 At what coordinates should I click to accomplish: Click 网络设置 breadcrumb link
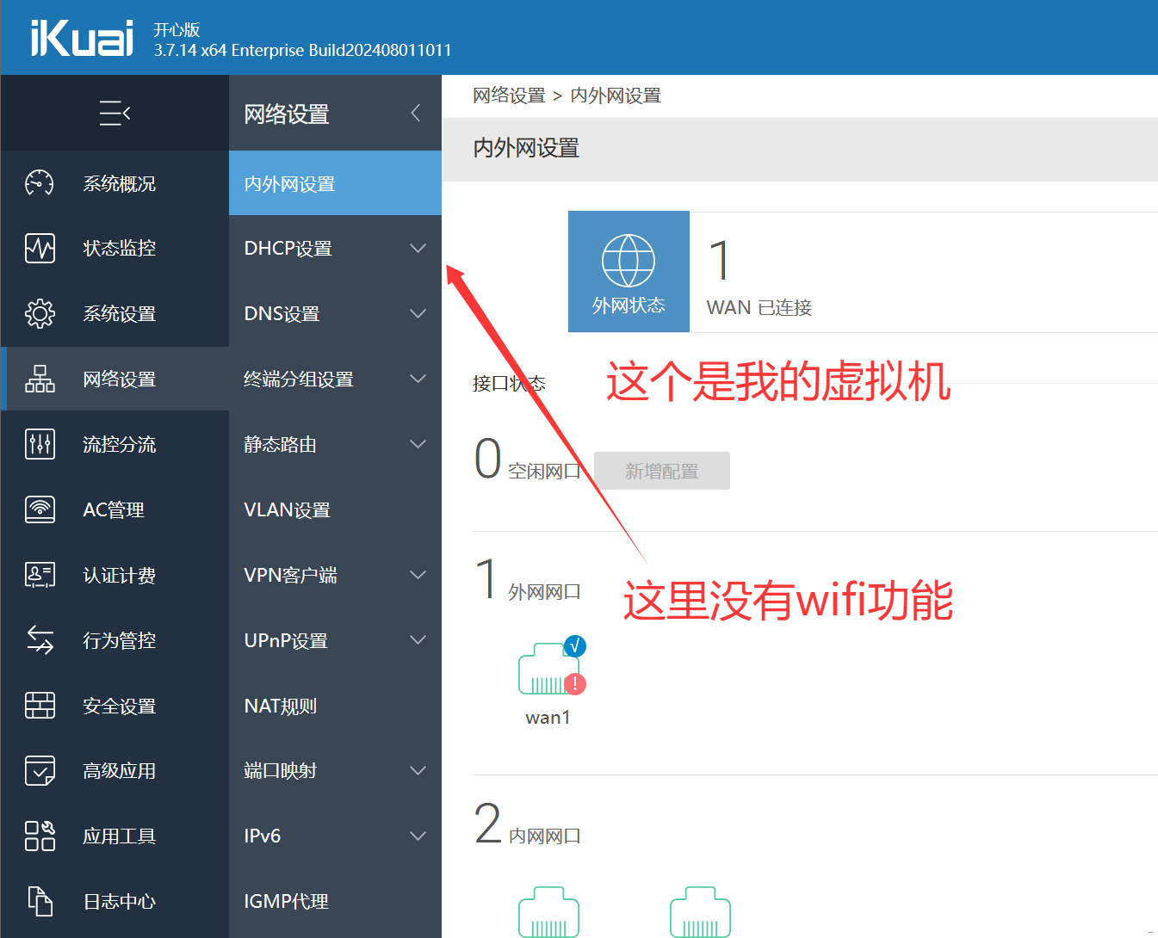509,96
